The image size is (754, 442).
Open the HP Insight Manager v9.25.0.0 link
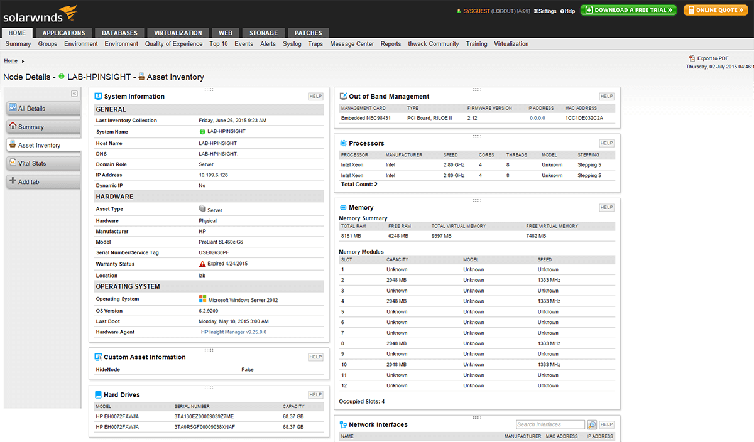tap(234, 332)
